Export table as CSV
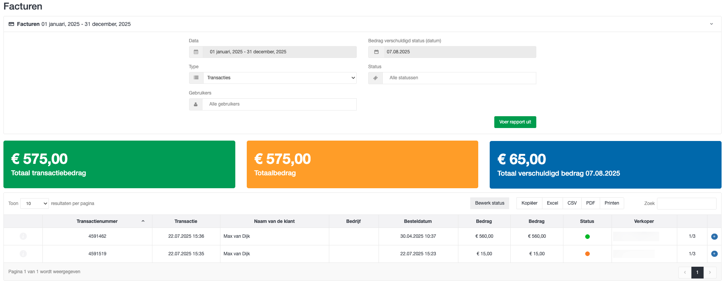 point(572,203)
